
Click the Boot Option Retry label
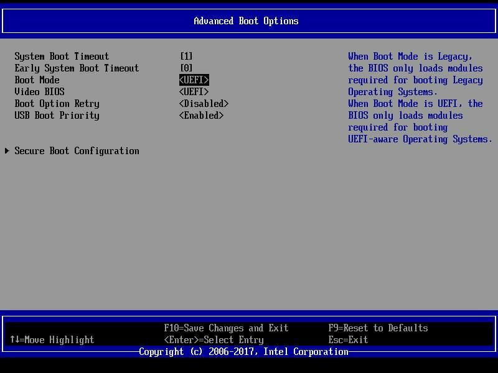[x=57, y=104]
